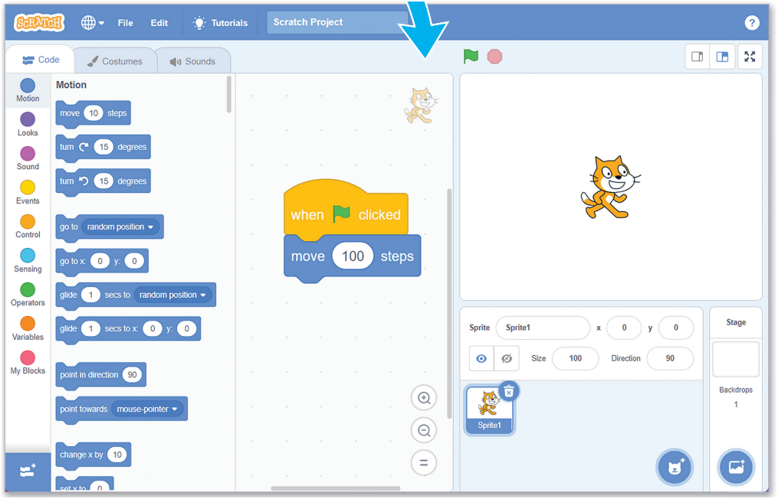Hide sprite using crossed-eye icon

507,358
